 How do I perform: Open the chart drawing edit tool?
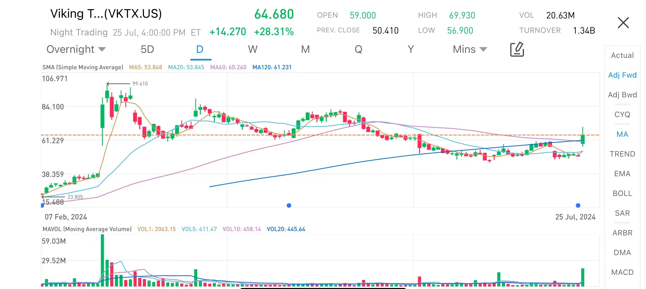coord(517,49)
